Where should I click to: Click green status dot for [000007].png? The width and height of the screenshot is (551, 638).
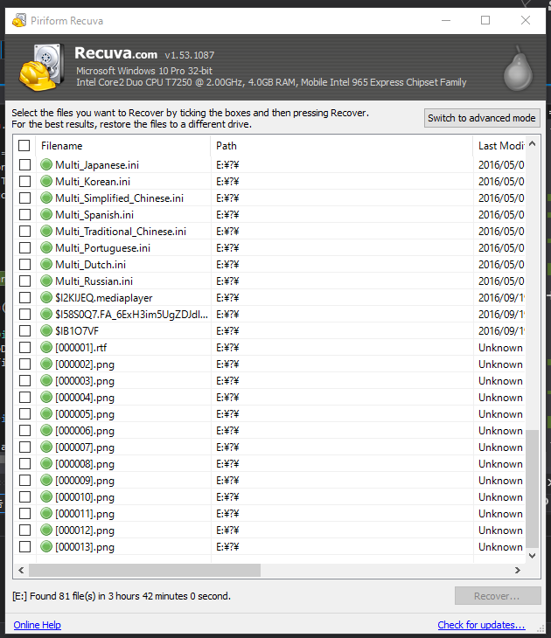46,447
